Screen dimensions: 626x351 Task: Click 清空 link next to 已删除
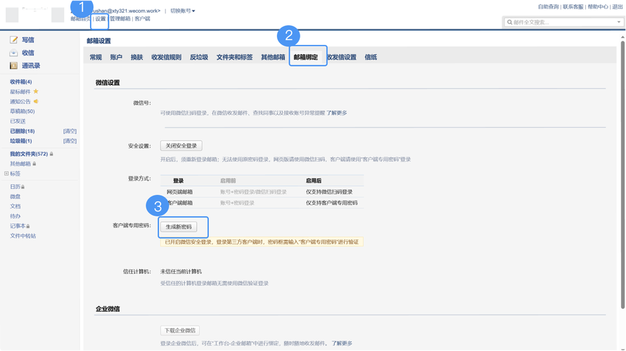70,131
